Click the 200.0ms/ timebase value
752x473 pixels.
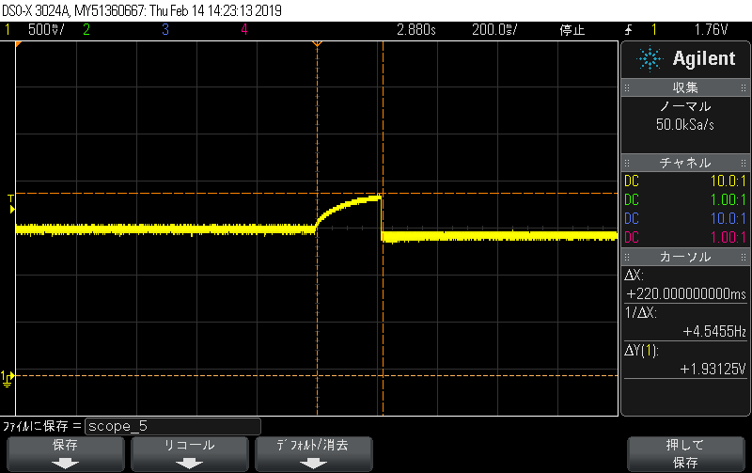pos(494,30)
